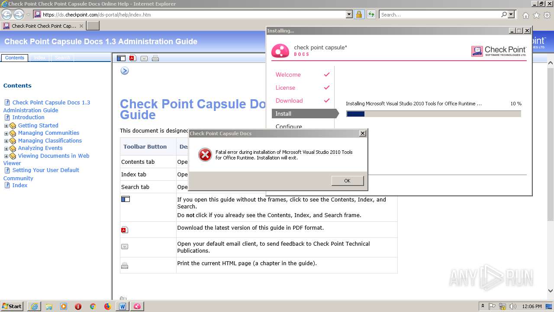The image size is (554, 312).
Task: Click the page scrollbar down arrow
Action: tap(551, 291)
